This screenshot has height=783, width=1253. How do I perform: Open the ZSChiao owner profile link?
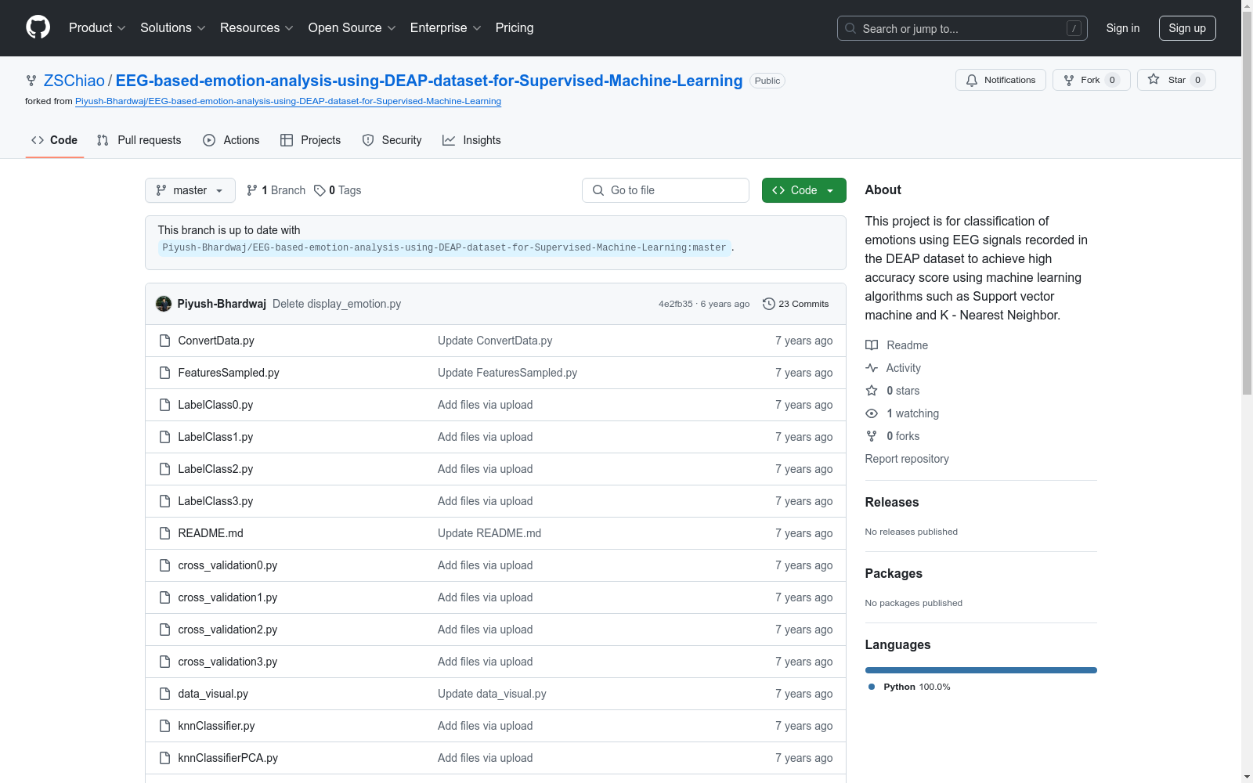click(74, 81)
